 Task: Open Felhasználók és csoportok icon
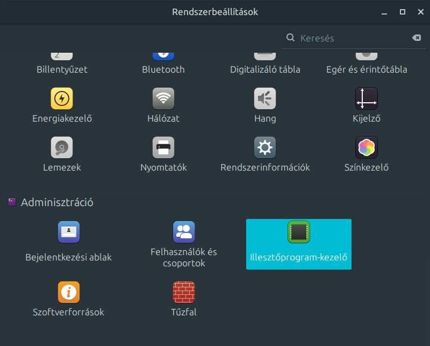pyautogui.click(x=184, y=232)
